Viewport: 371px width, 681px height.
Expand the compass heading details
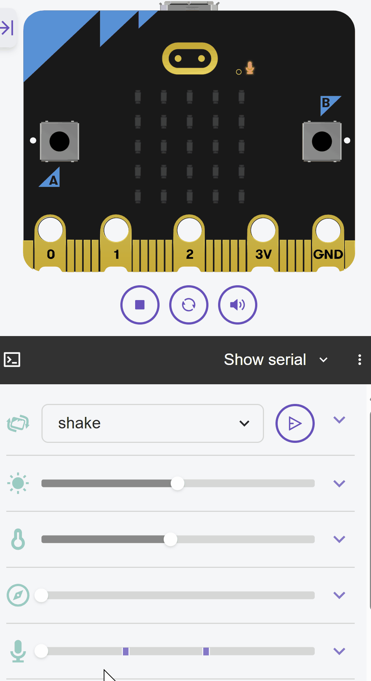339,595
